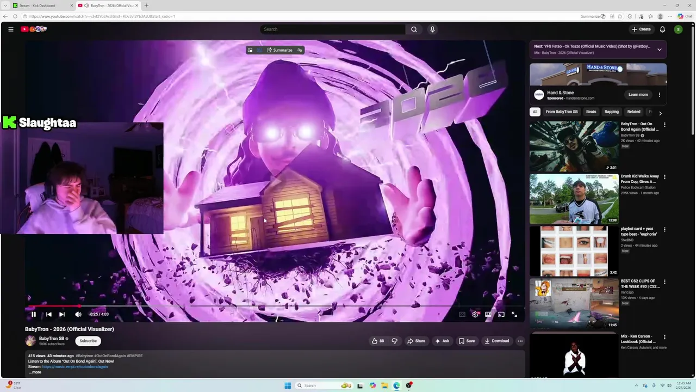
Task: Mute the video volume
Action: point(78,314)
